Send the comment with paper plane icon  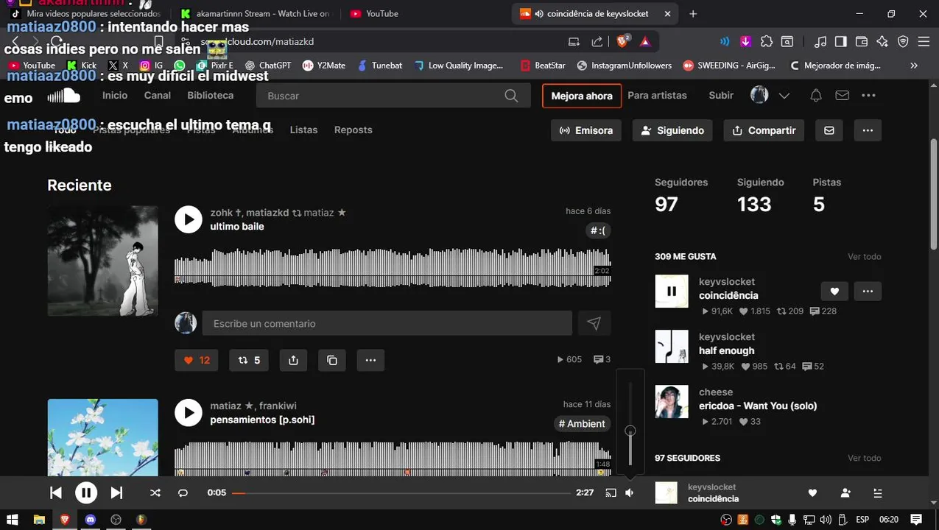[594, 323]
